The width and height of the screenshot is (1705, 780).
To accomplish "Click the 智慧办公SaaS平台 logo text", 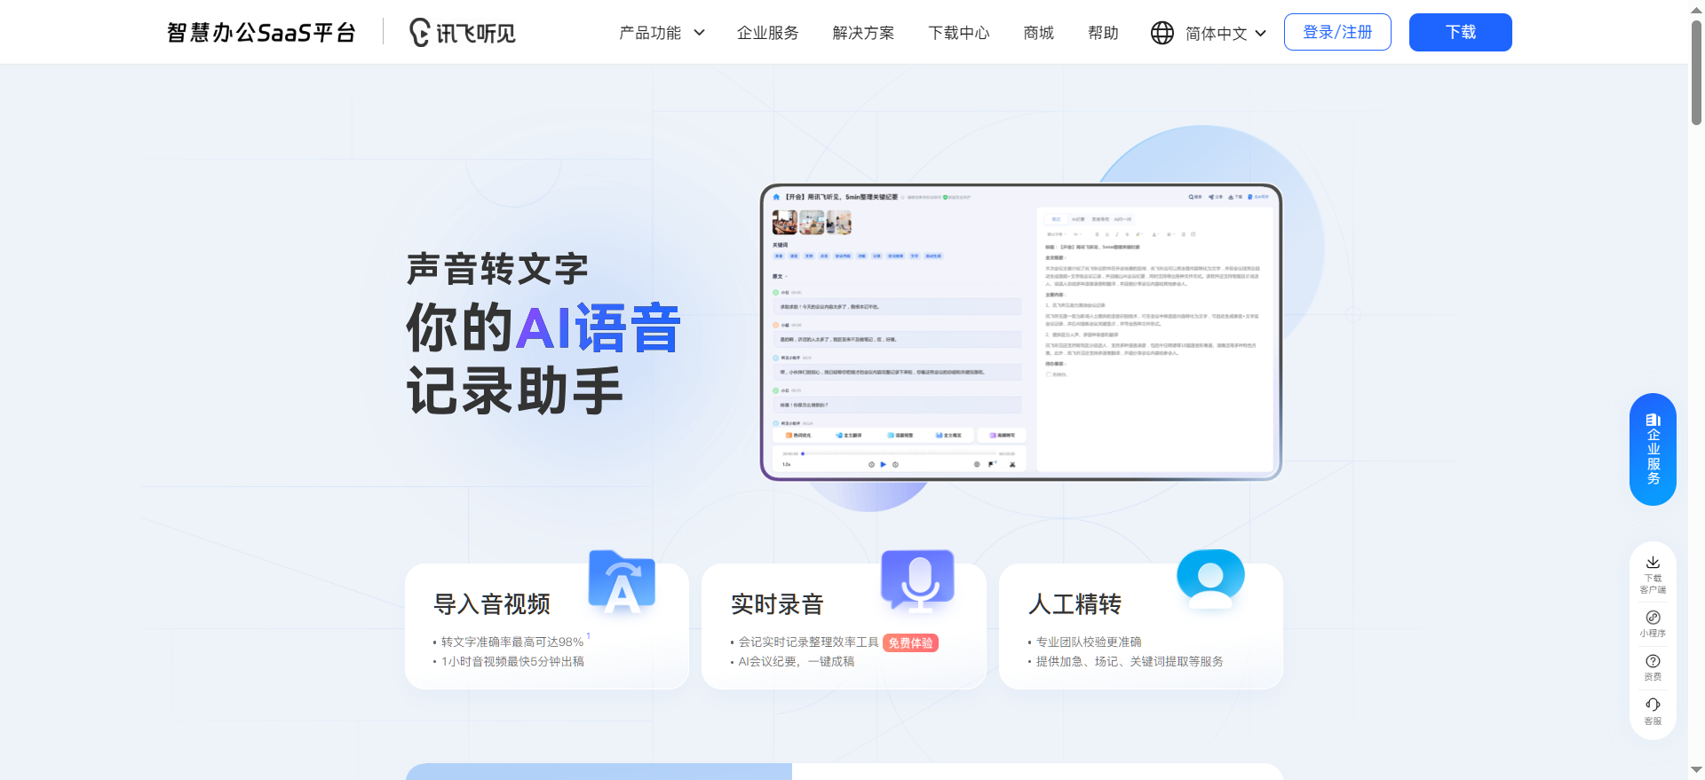I will (261, 33).
